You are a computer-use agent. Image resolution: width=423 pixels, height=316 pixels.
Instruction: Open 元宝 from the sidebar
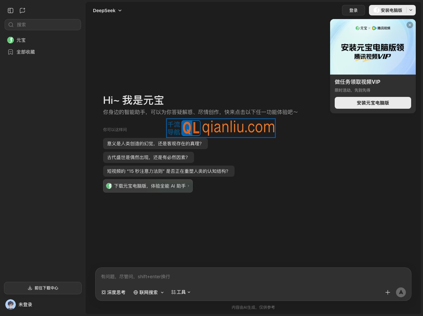pyautogui.click(x=21, y=40)
